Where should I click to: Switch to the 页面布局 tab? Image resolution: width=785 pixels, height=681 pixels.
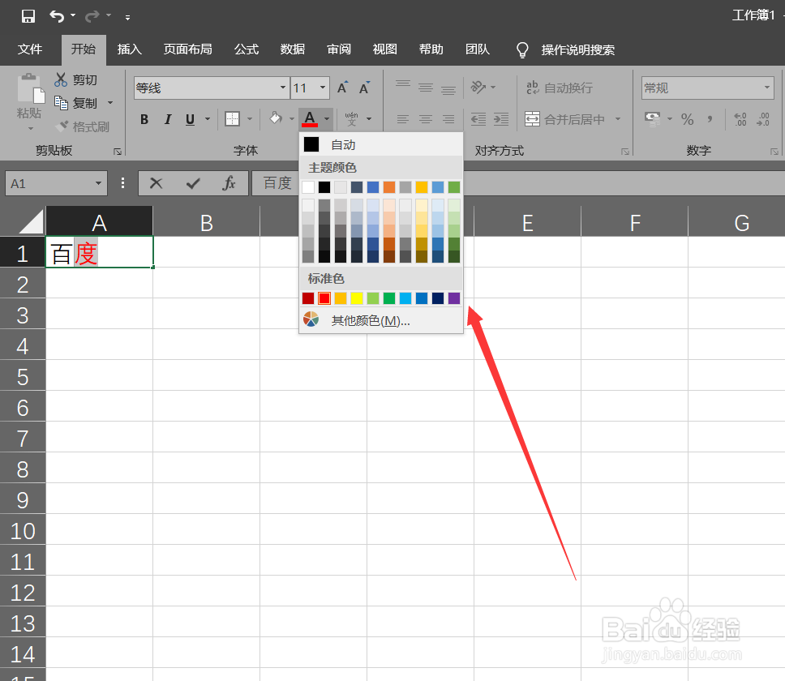click(188, 49)
